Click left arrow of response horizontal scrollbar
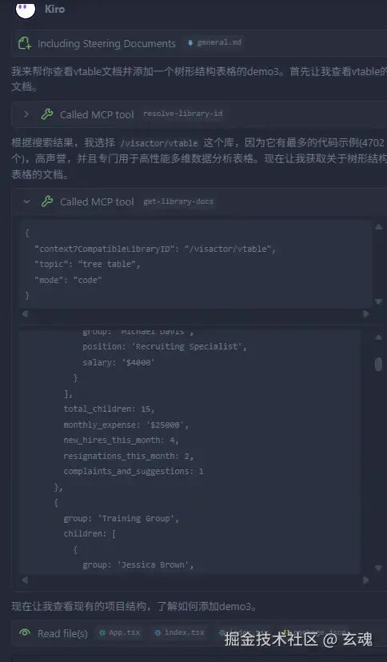387x662 pixels. click(25, 580)
